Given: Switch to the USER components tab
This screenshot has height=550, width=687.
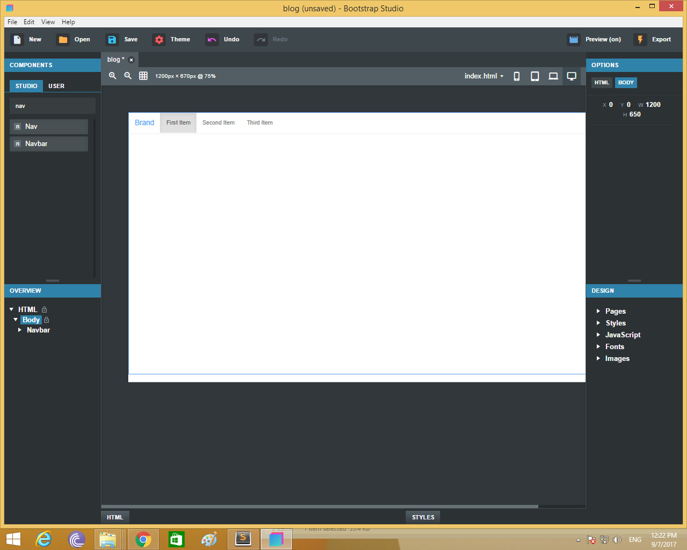Looking at the screenshot, I should (56, 85).
